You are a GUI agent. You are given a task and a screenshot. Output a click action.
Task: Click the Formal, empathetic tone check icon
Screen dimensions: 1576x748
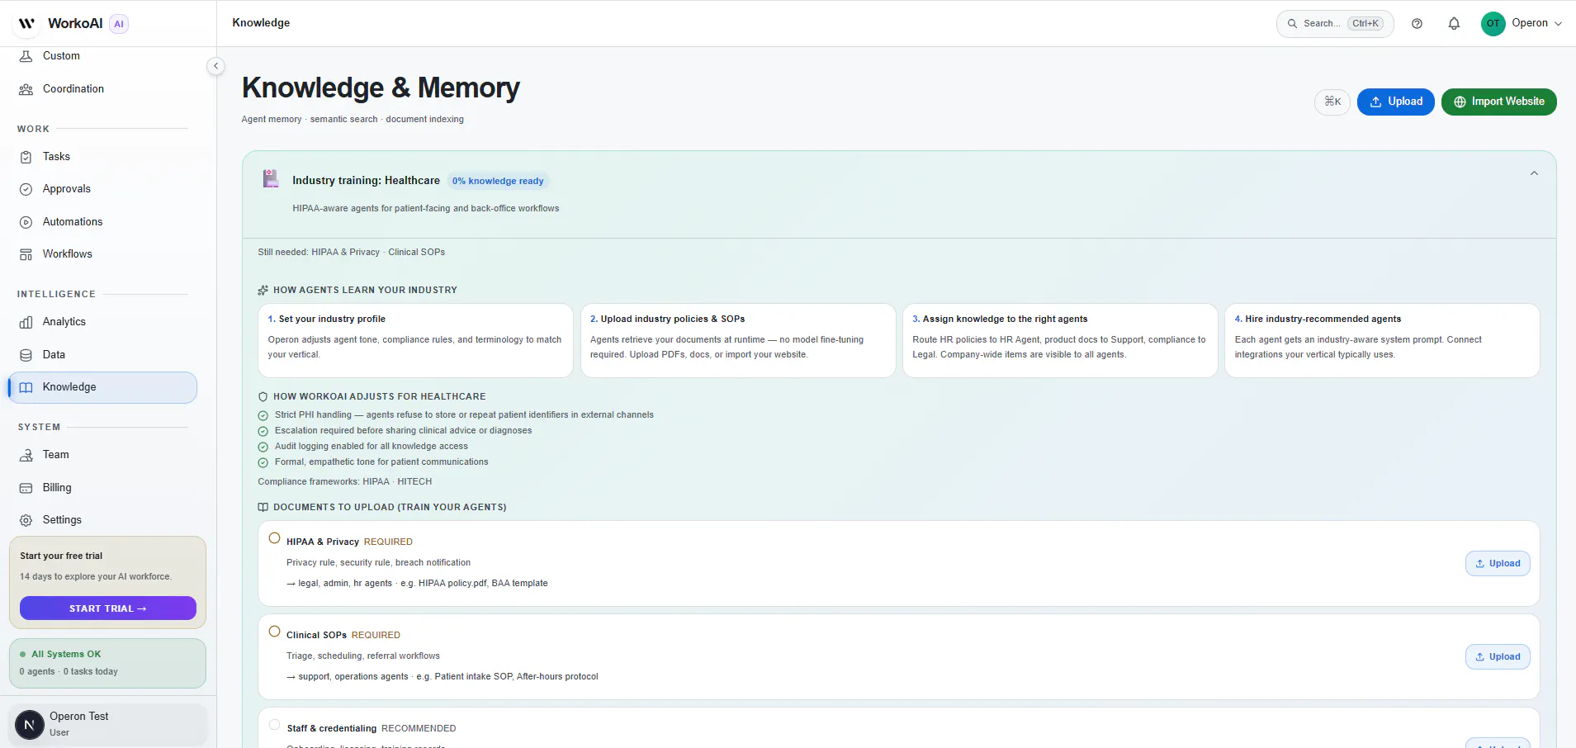[263, 463]
